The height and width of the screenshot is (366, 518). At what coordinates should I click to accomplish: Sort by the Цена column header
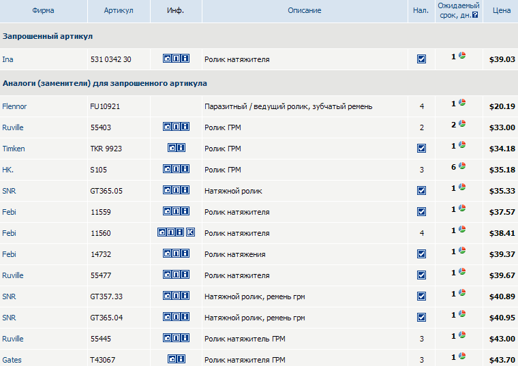[502, 11]
